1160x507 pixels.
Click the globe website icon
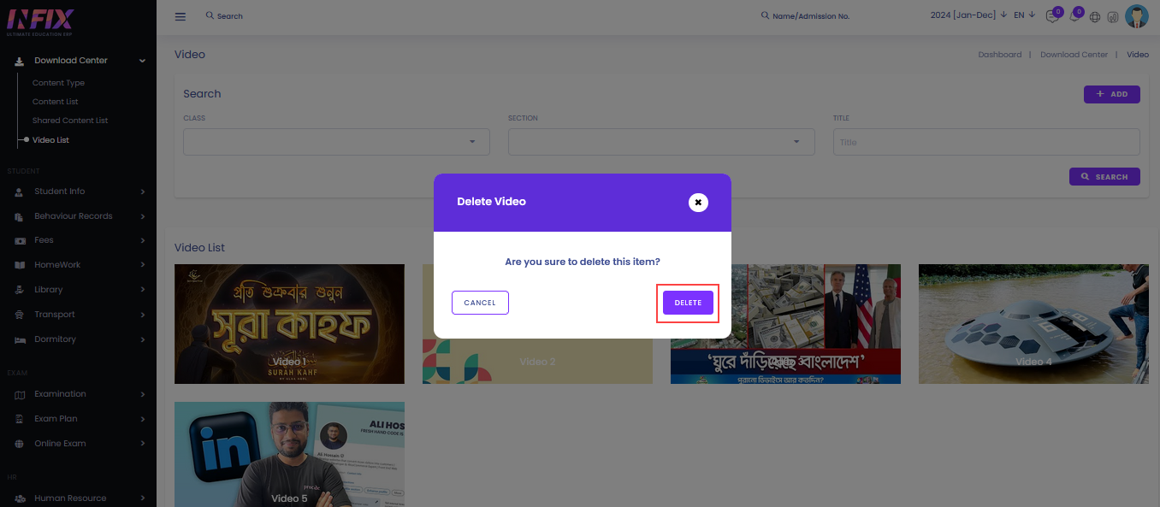point(1095,17)
